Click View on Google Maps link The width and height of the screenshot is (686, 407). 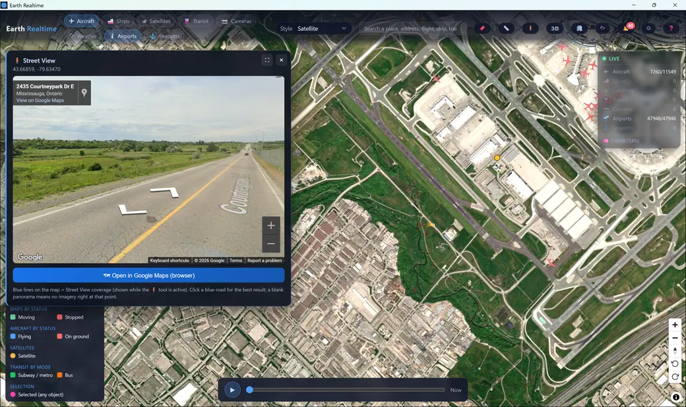pyautogui.click(x=40, y=101)
